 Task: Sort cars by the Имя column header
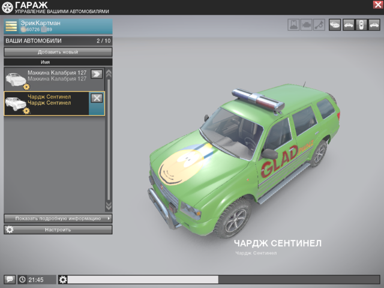coord(46,62)
